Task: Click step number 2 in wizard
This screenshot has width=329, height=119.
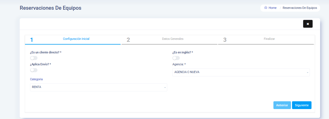Action: pos(128,40)
